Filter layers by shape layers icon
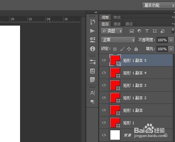The height and width of the screenshot is (142, 175). [x=155, y=31]
